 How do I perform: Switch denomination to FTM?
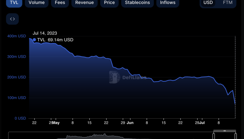tap(228, 3)
